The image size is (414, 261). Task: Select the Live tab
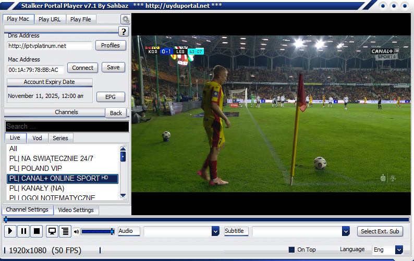[x=15, y=138]
